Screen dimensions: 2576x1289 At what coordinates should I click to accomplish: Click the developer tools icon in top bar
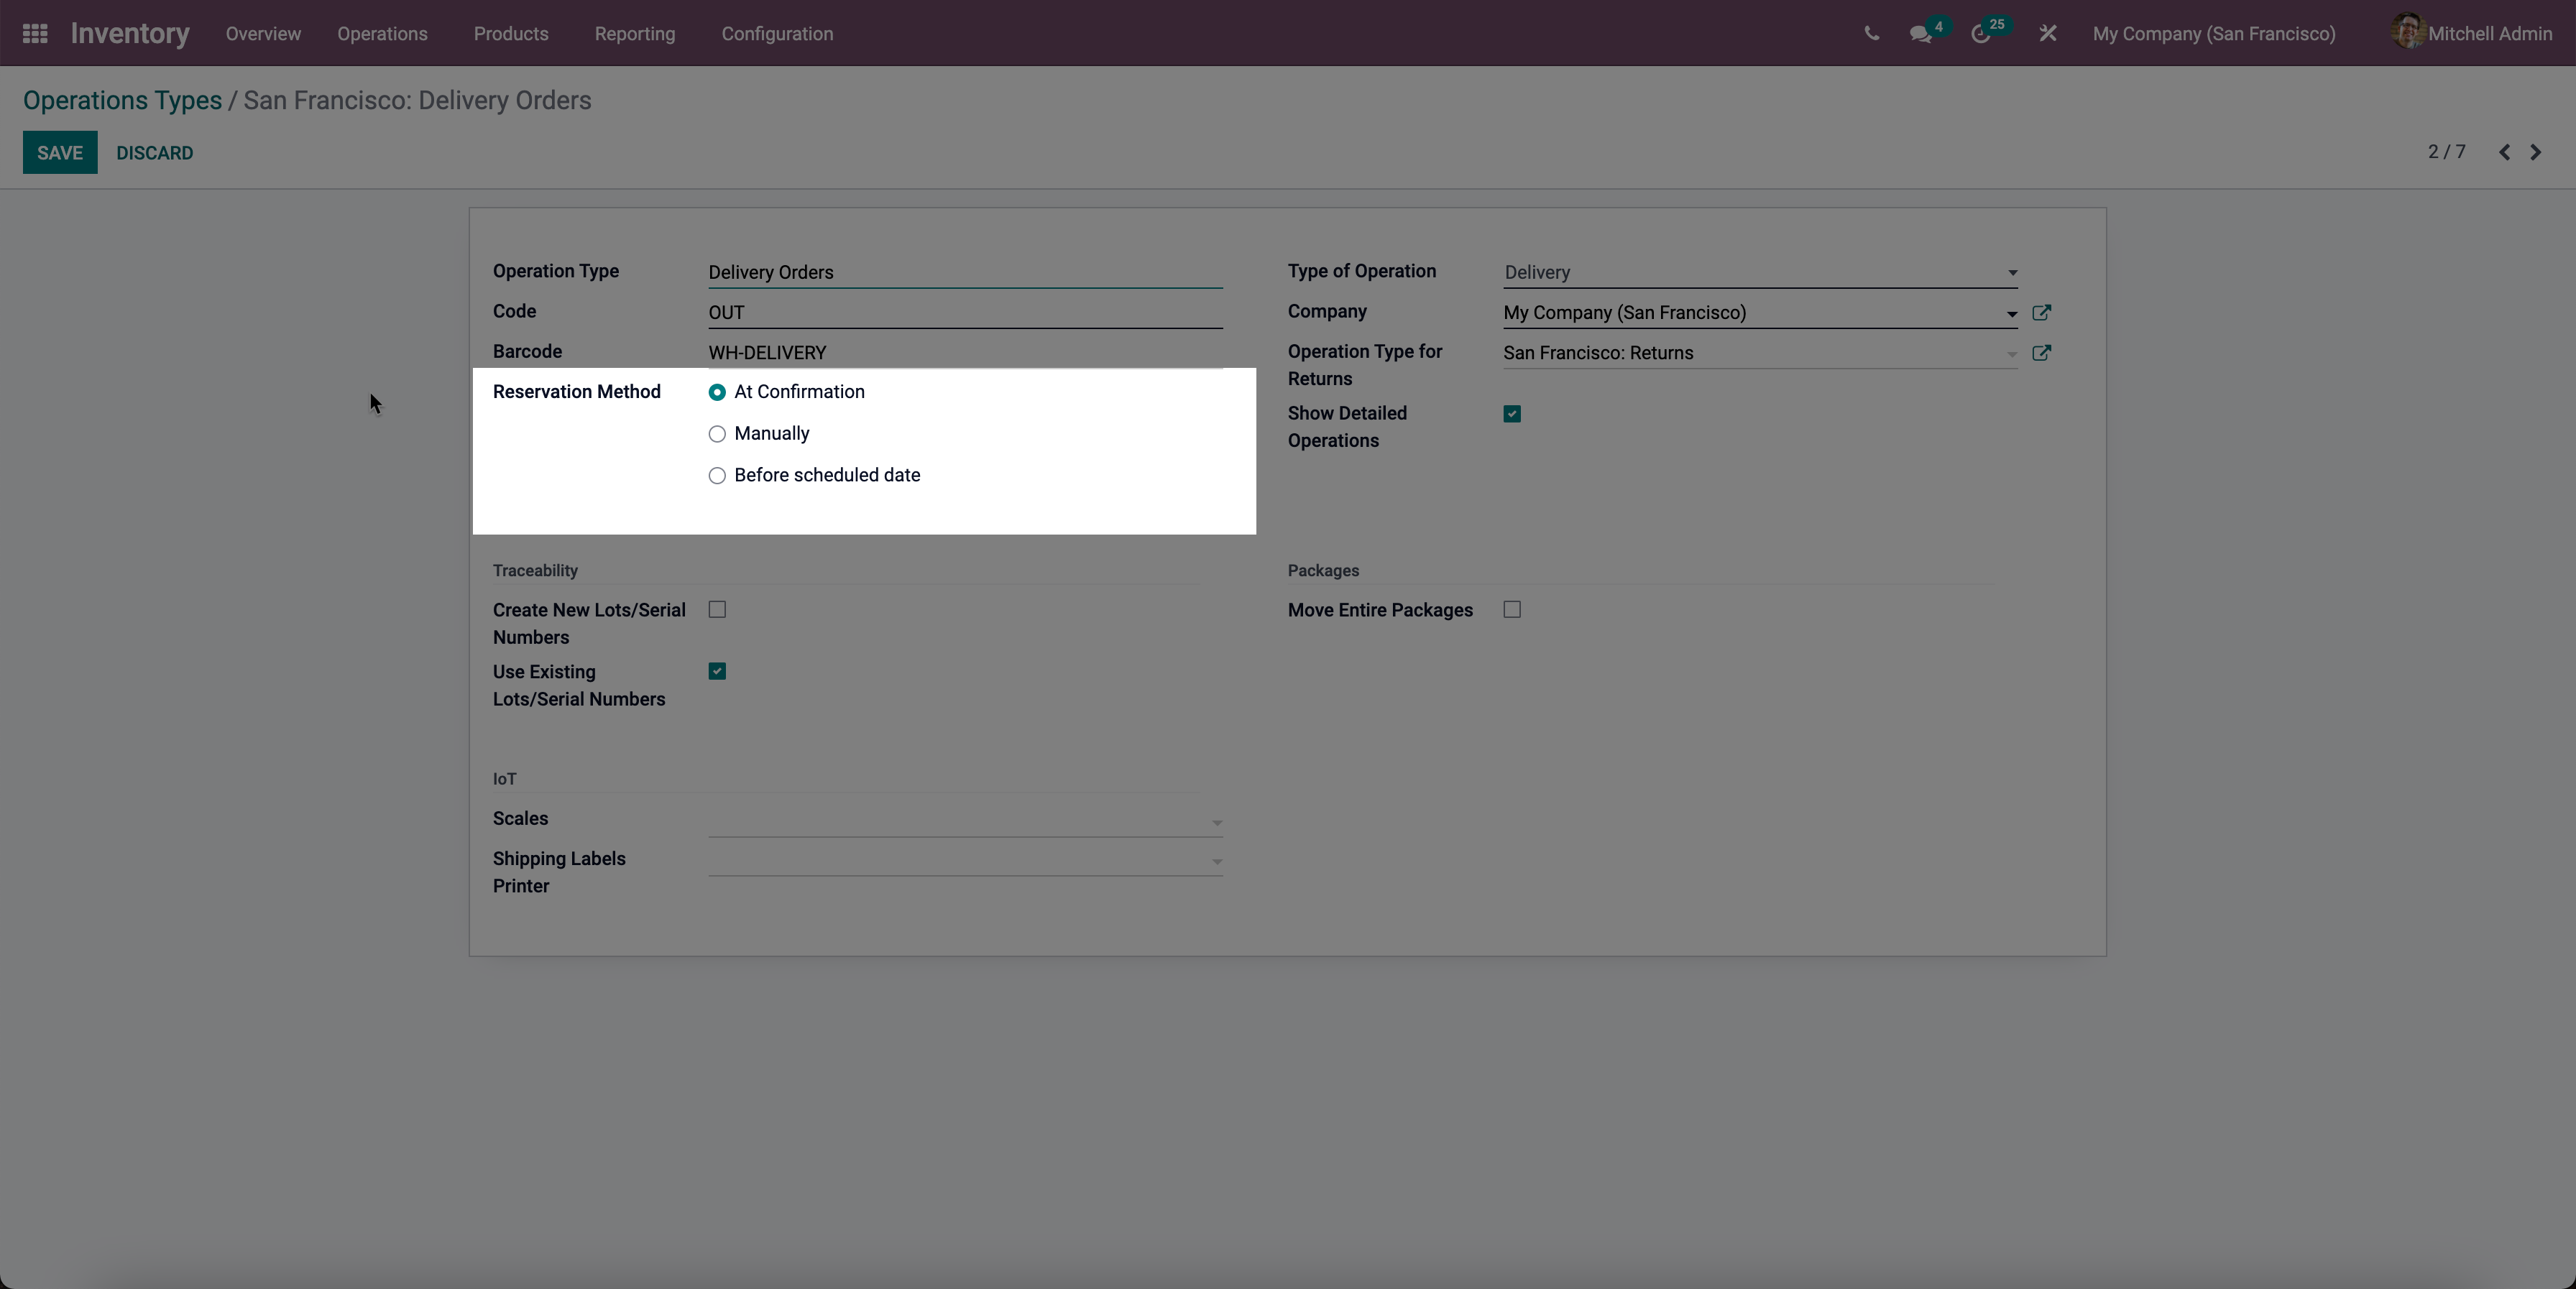[x=2047, y=32]
